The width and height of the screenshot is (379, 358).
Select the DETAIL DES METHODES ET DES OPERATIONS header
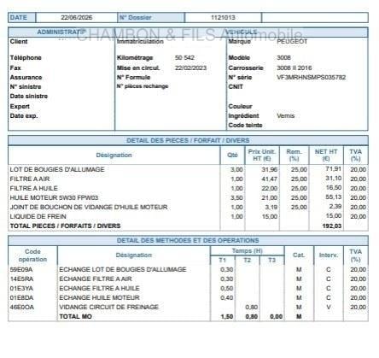coord(188,241)
